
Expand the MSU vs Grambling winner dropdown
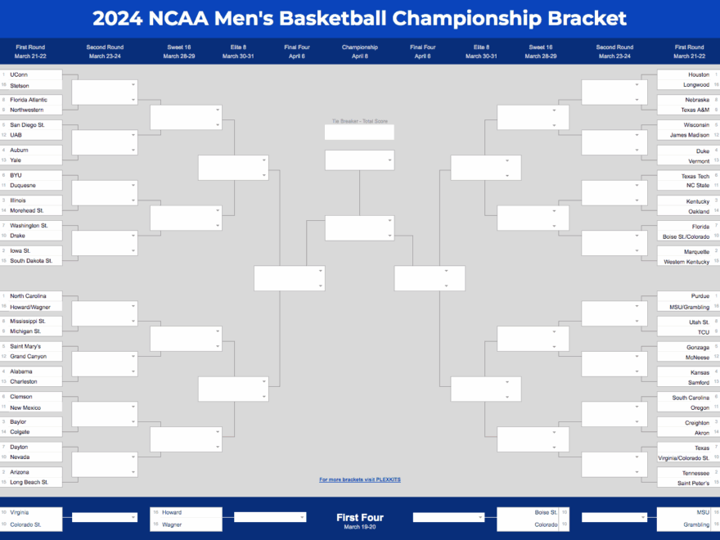coord(614,517)
